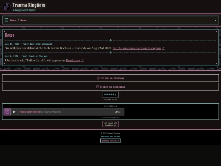221x166 pixels.
Task: Click external-link arrow after Instagram announcement
Action: tap(163, 48)
